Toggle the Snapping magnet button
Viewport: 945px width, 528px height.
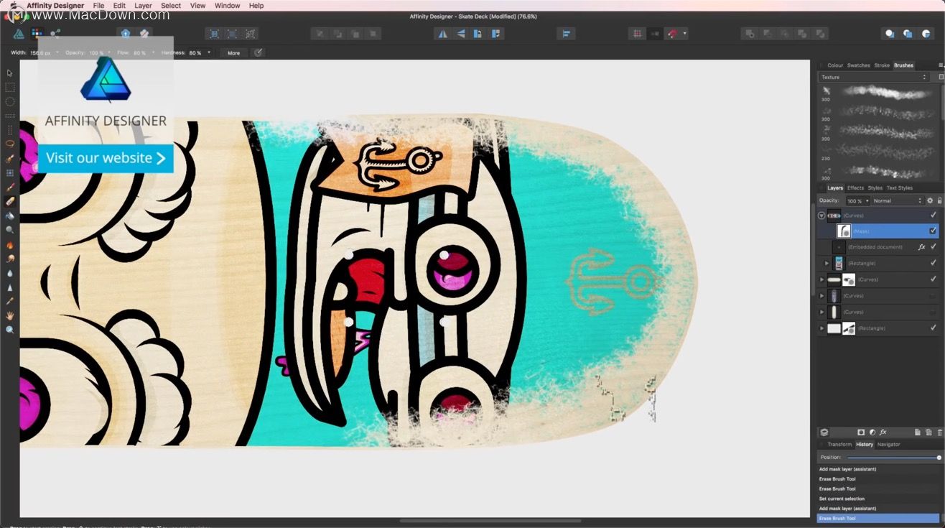672,33
